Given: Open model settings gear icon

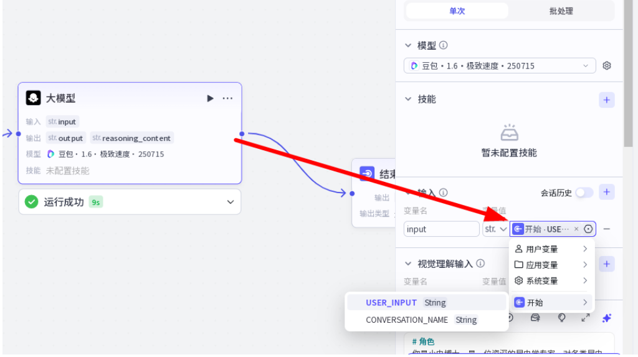Looking at the screenshot, I should click(607, 65).
